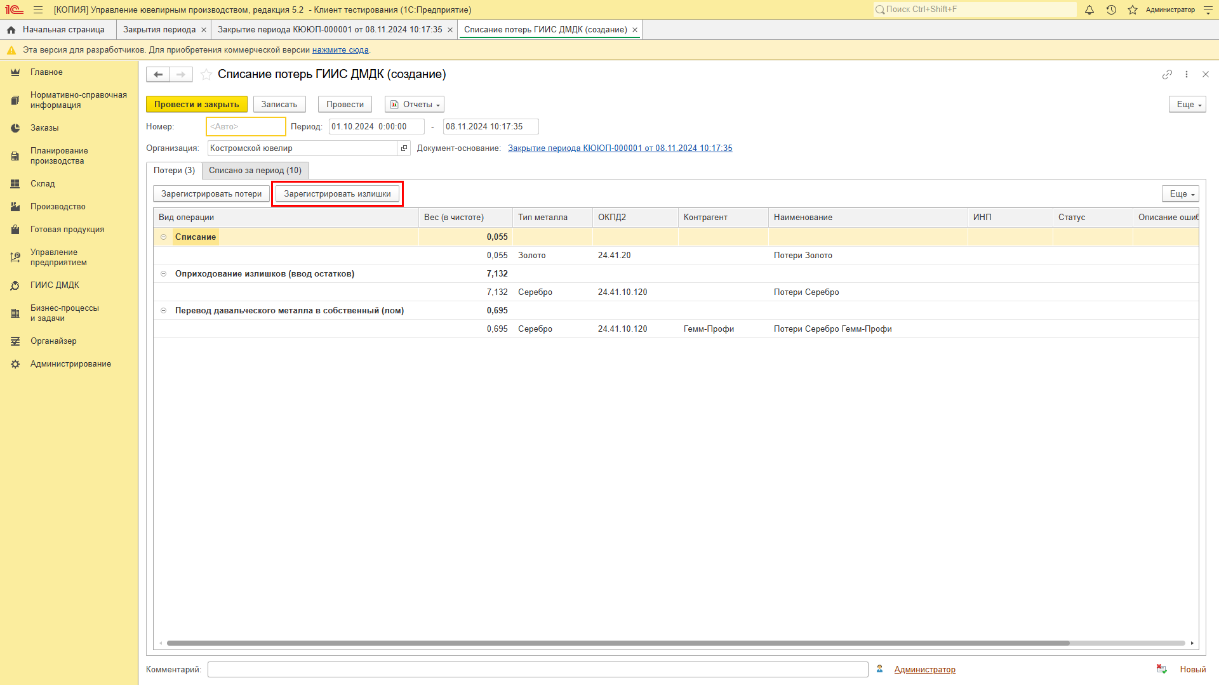Open Главное section icon
This screenshot has height=685, width=1219.
(x=15, y=72)
